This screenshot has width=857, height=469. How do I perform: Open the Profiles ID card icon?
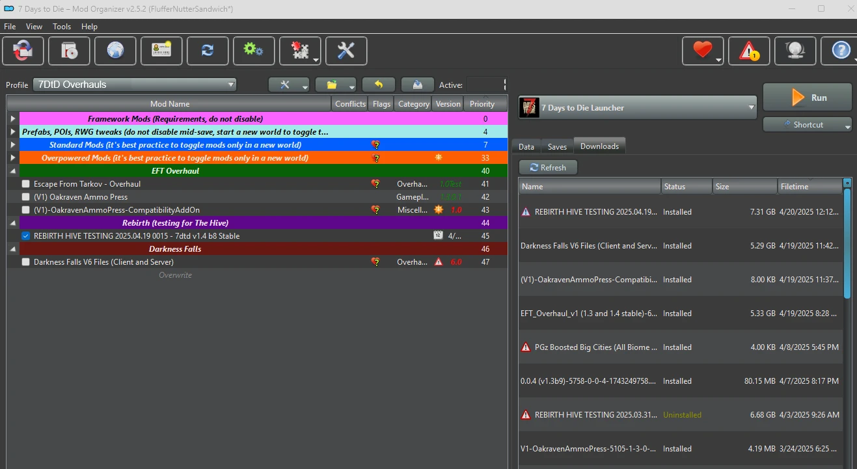161,51
